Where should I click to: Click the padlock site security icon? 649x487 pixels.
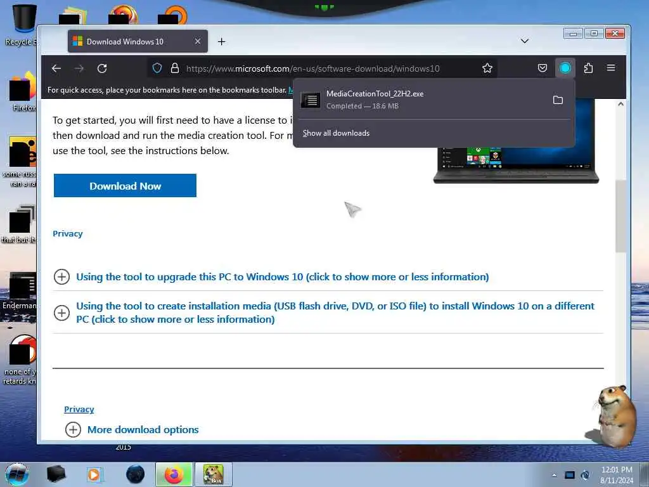click(175, 68)
